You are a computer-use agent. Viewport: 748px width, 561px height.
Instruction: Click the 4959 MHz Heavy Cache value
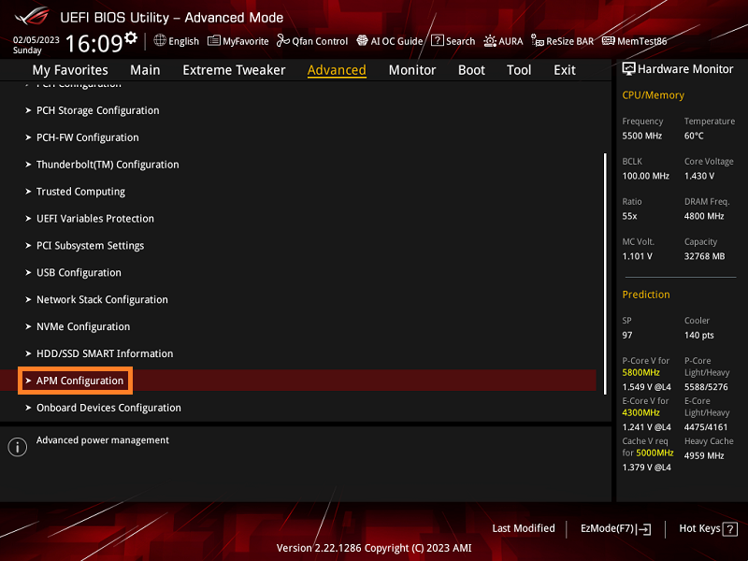[704, 455]
